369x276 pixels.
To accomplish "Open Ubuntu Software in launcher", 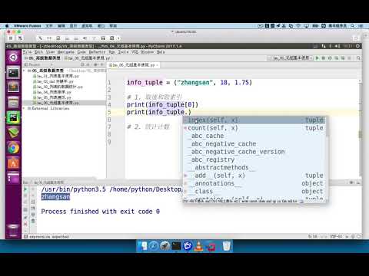I will coord(13,163).
